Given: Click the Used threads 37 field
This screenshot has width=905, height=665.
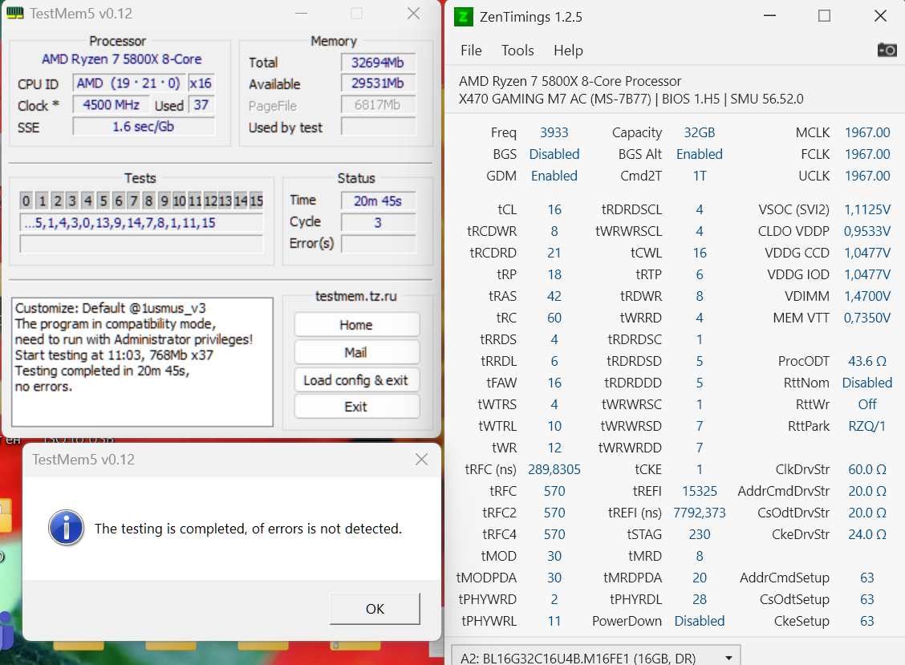Looking at the screenshot, I should click(201, 105).
